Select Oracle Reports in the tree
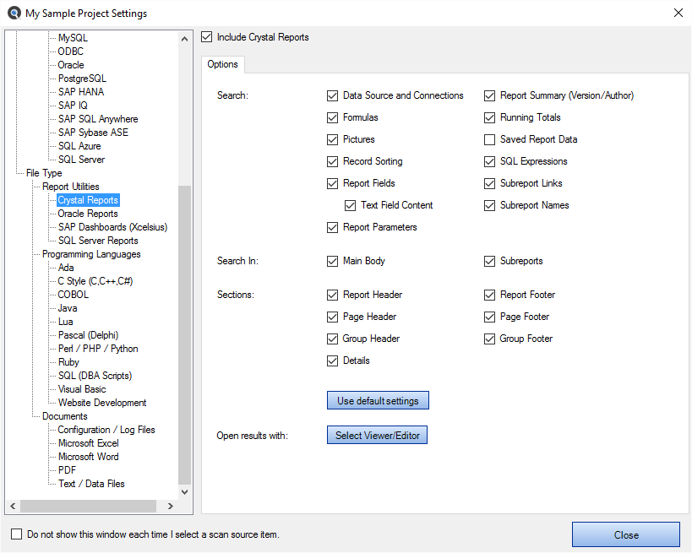The width and height of the screenshot is (692, 553). click(88, 214)
